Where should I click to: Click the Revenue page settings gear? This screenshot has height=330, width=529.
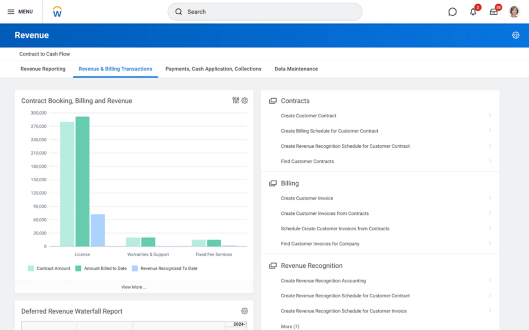coord(516,35)
